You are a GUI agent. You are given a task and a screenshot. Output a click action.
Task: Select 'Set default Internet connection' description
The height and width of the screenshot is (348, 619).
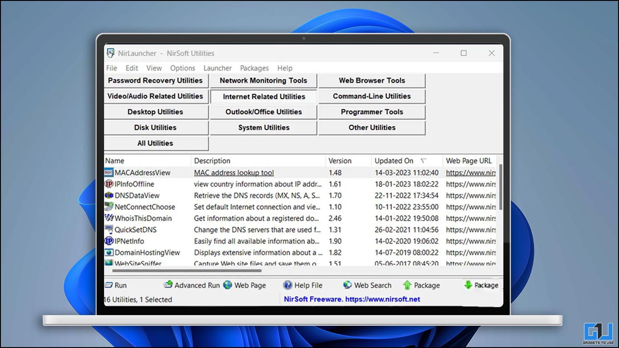(x=257, y=207)
